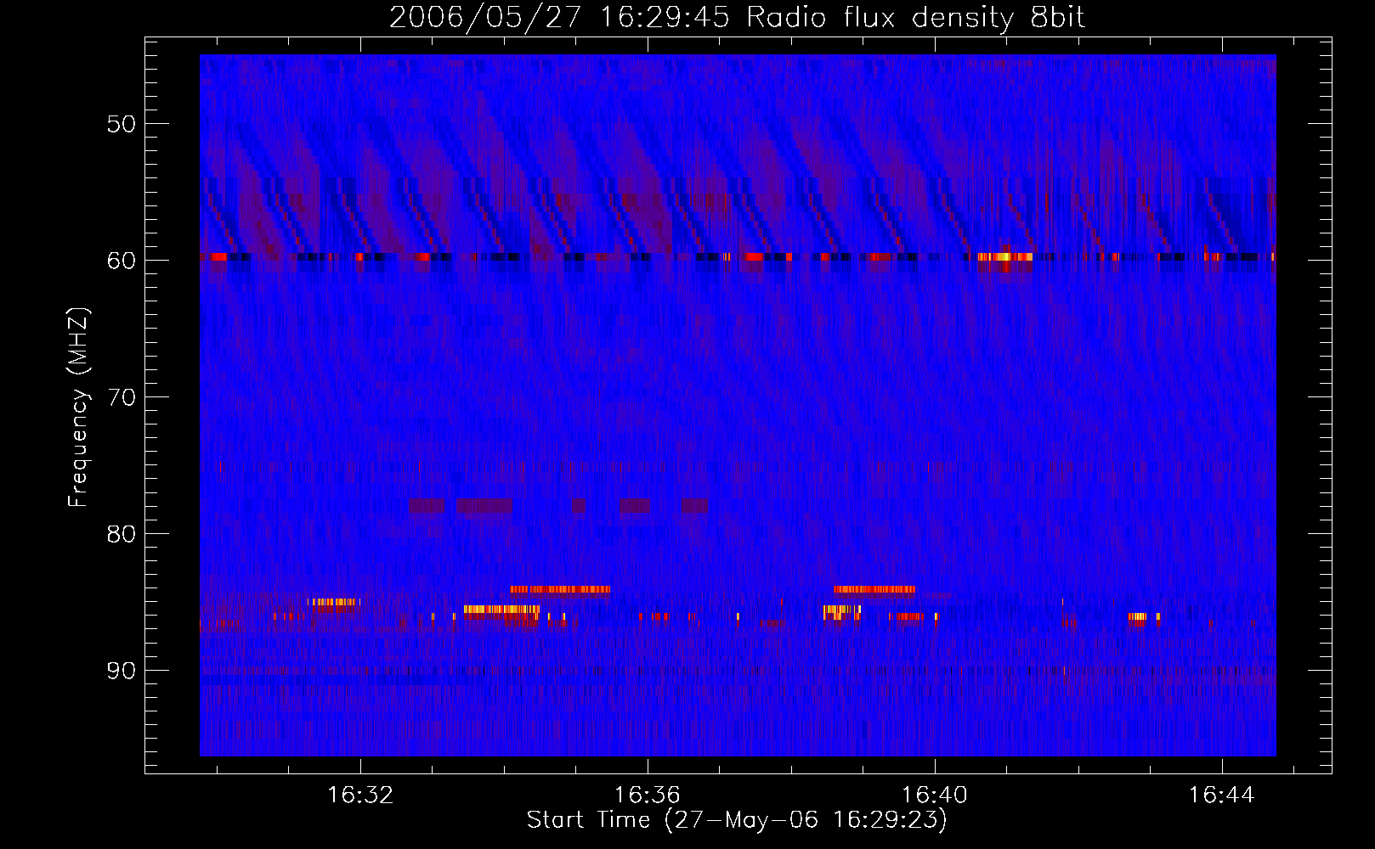Click the '16:40' time tick label

pos(935,796)
